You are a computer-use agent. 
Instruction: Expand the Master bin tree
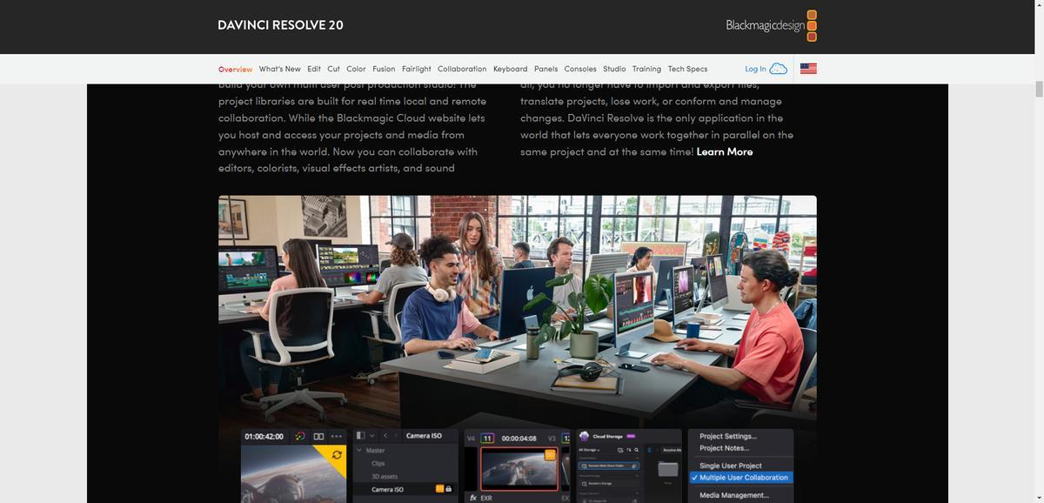pos(359,451)
